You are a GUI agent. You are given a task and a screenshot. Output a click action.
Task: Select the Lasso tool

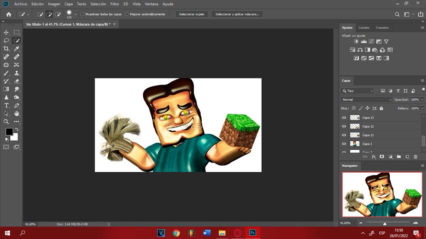pyautogui.click(x=6, y=41)
